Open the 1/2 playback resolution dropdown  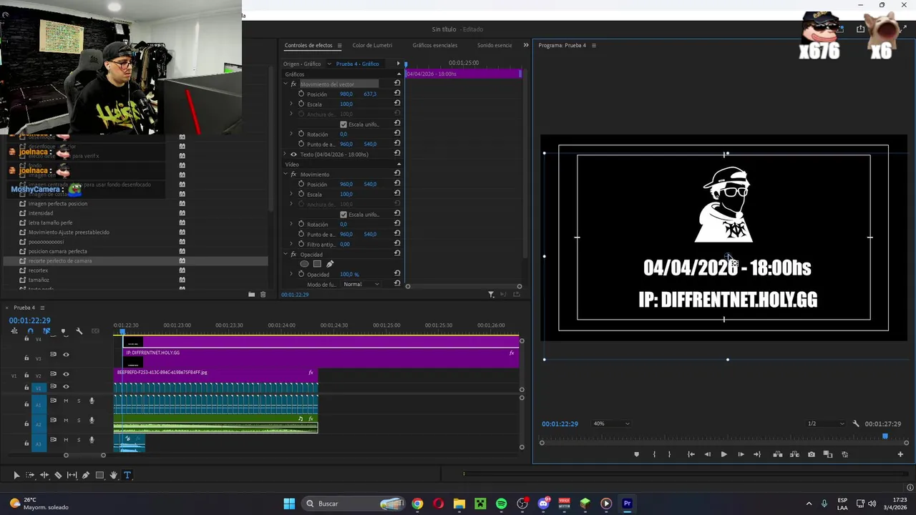826,423
